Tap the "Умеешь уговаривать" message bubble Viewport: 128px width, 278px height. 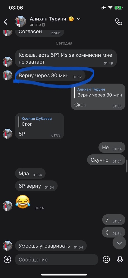(x=51, y=246)
